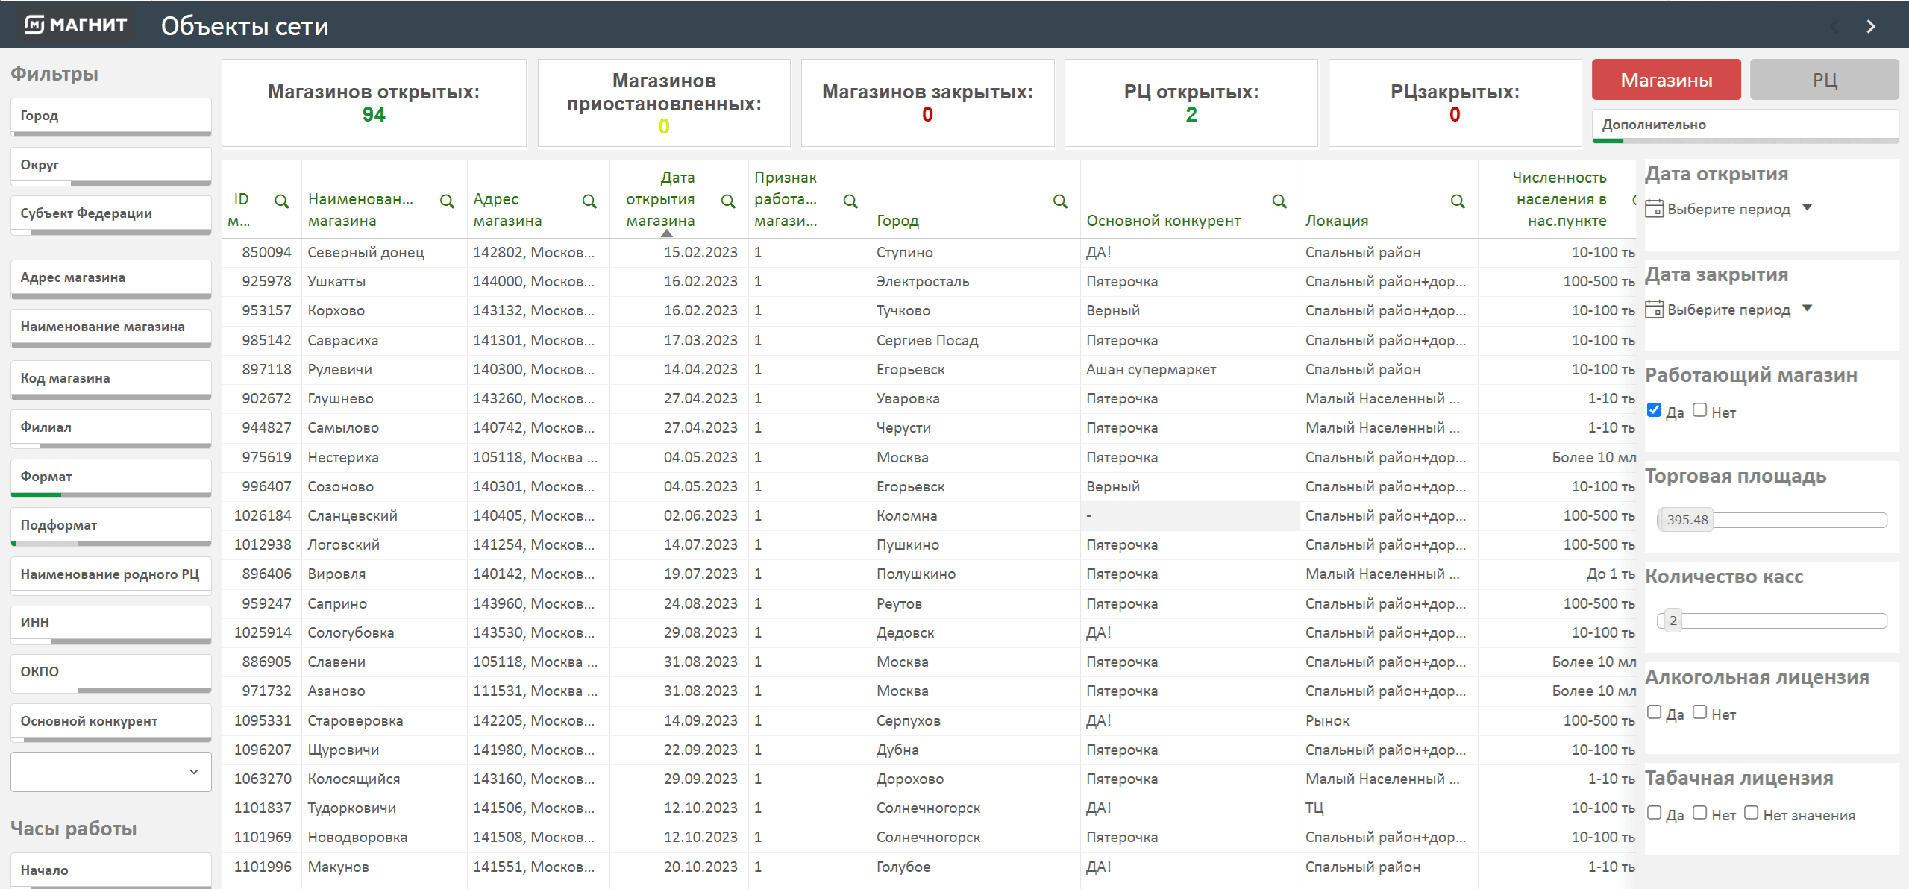Click Торговая площадь slider handle

click(1687, 520)
